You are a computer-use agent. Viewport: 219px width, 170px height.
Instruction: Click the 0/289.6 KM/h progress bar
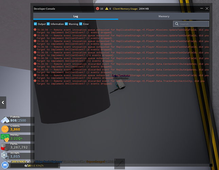[x=34, y=166]
